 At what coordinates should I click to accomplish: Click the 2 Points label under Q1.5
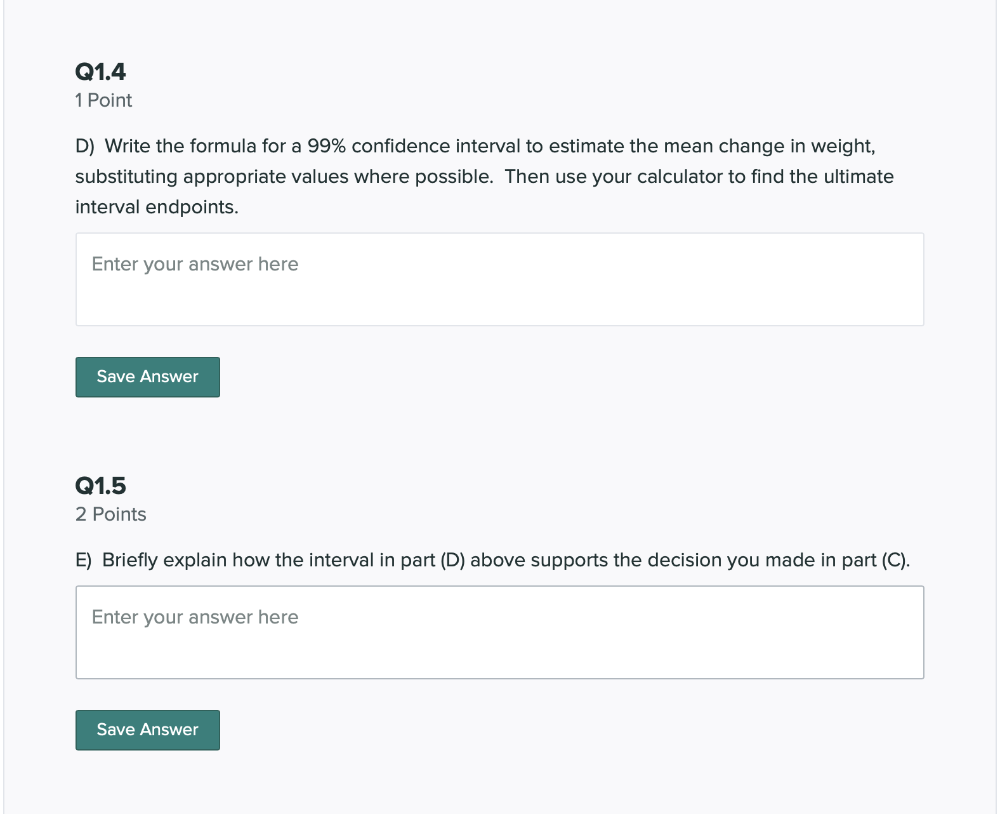[110, 514]
